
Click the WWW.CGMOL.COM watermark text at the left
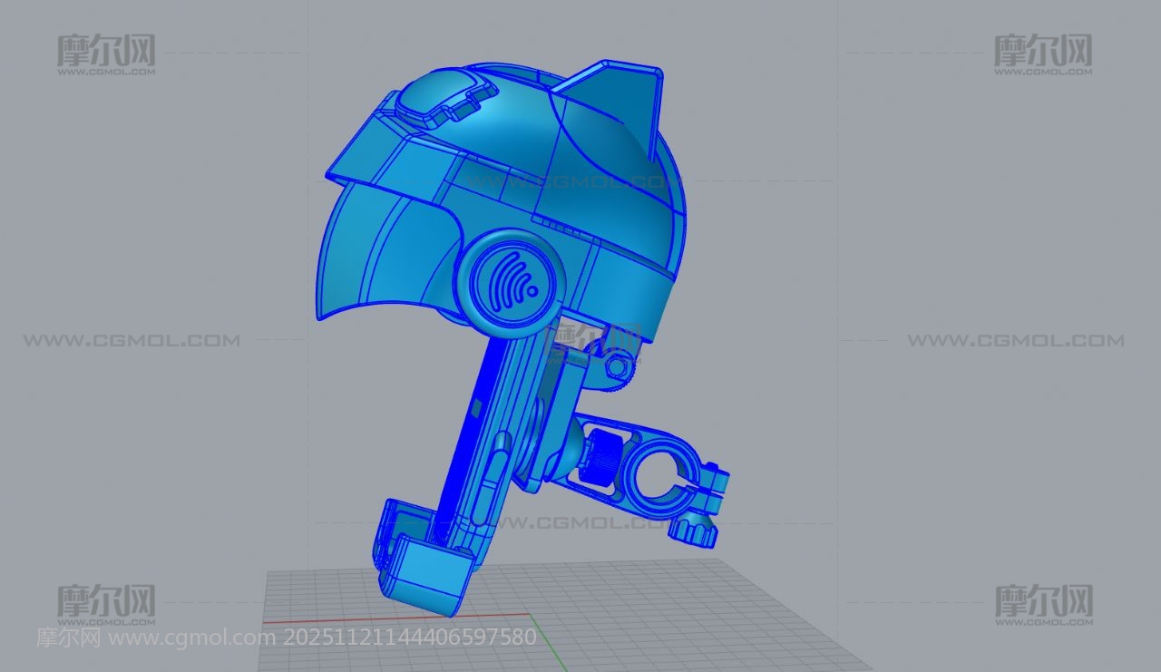point(132,341)
